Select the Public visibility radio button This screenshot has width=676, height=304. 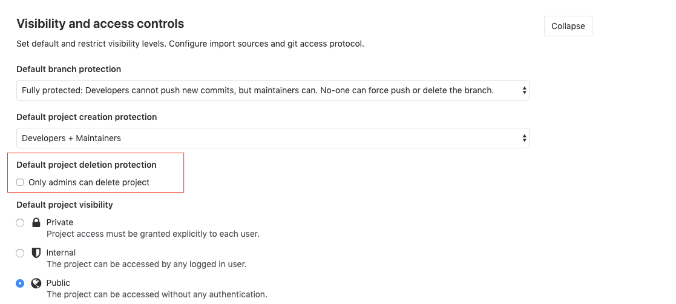(20, 283)
